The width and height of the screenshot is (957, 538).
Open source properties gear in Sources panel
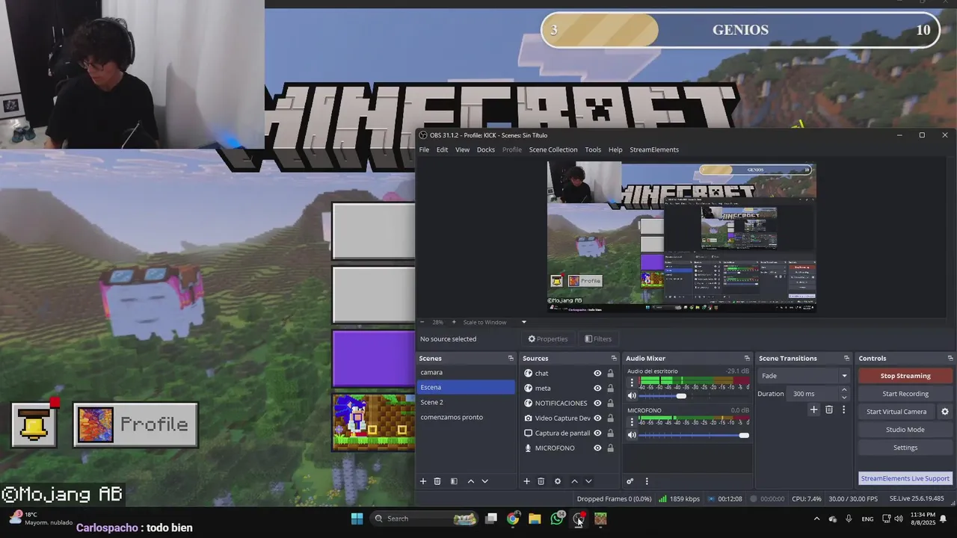(x=557, y=481)
